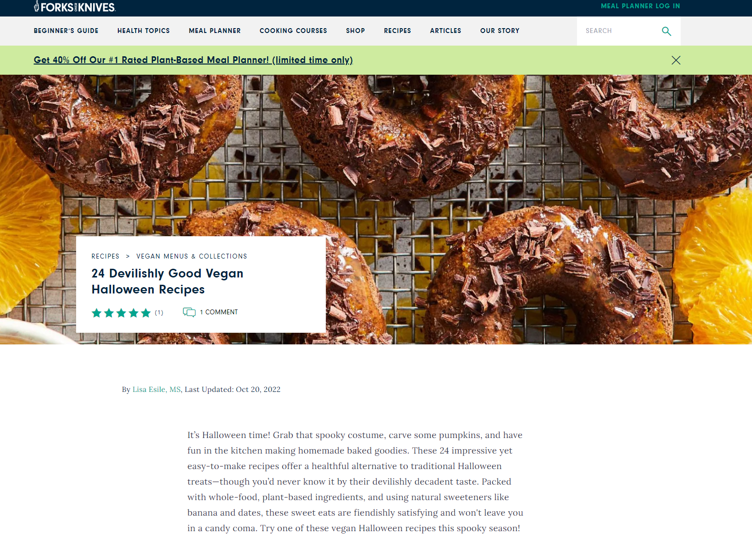Open author Lisa Esile, MS profile
Image resolution: width=752 pixels, height=536 pixels.
(x=157, y=390)
